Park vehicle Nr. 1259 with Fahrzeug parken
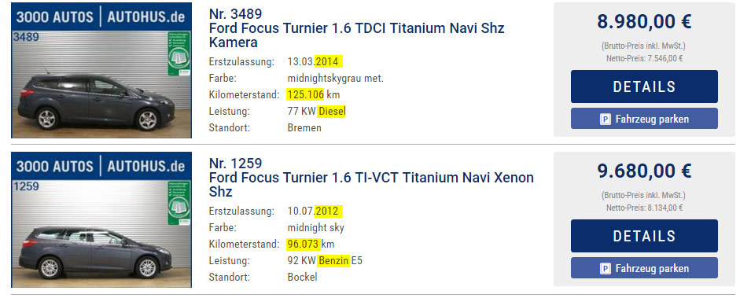Viewport: 740px width, 298px height. click(644, 268)
